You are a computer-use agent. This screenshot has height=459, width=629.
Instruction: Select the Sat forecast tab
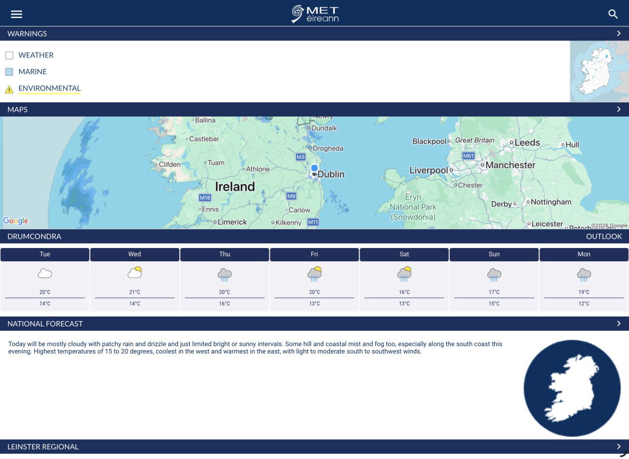[x=404, y=254]
